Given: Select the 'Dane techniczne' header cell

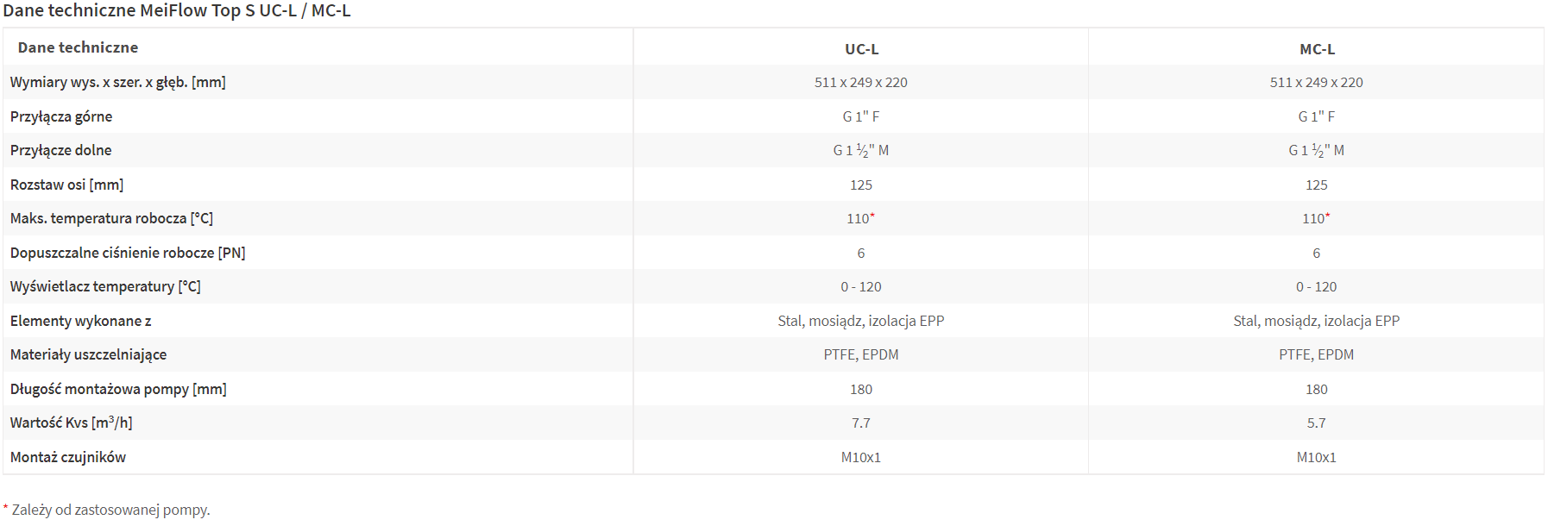Looking at the screenshot, I should 78,47.
